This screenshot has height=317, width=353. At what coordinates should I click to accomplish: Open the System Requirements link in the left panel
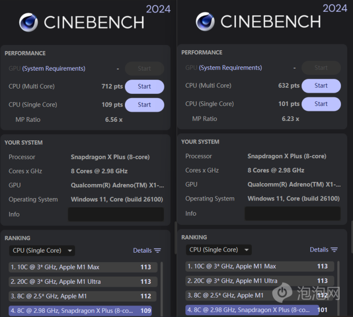pos(54,68)
